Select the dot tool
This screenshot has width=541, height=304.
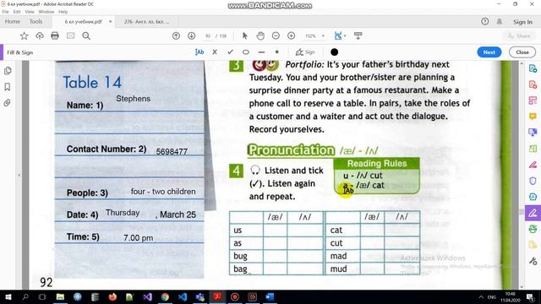click(276, 52)
